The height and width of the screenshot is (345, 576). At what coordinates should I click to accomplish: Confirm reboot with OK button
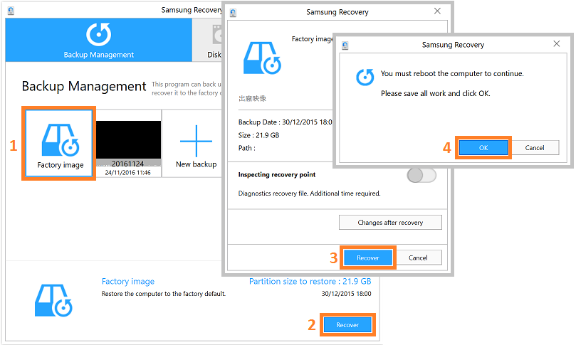483,147
